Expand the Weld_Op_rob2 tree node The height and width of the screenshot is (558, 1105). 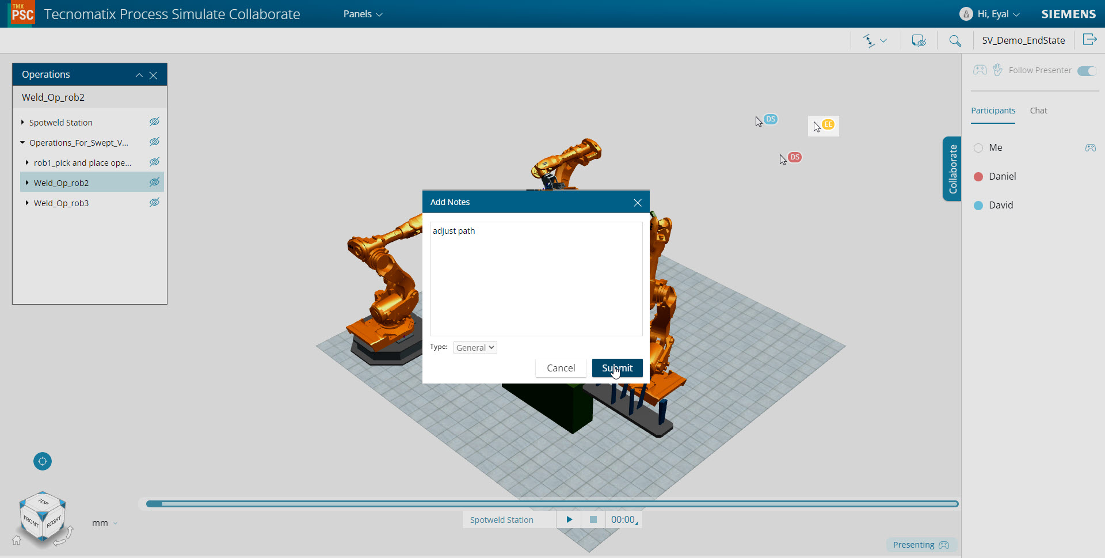point(27,183)
